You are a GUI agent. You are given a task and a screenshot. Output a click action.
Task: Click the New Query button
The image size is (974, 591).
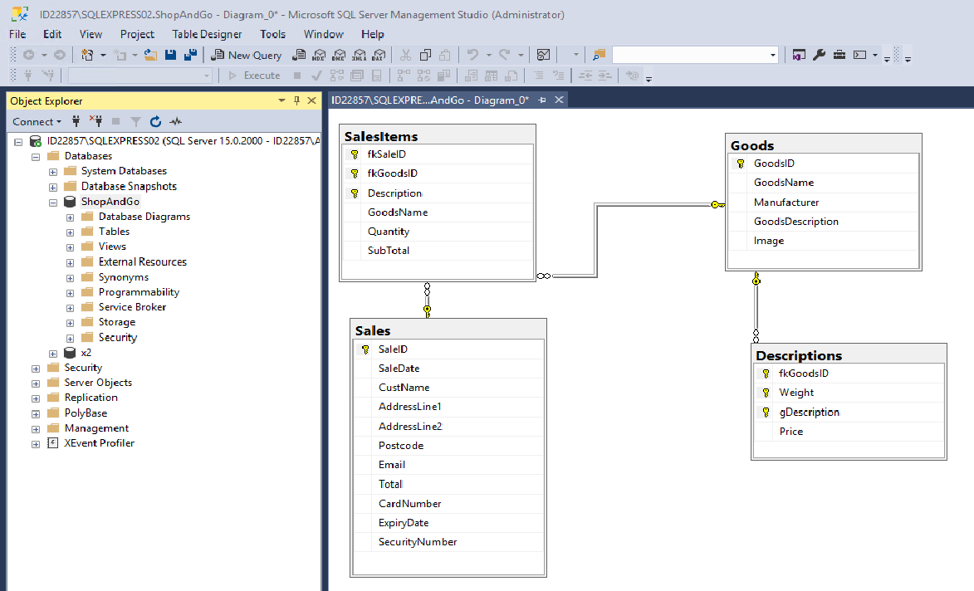247,55
